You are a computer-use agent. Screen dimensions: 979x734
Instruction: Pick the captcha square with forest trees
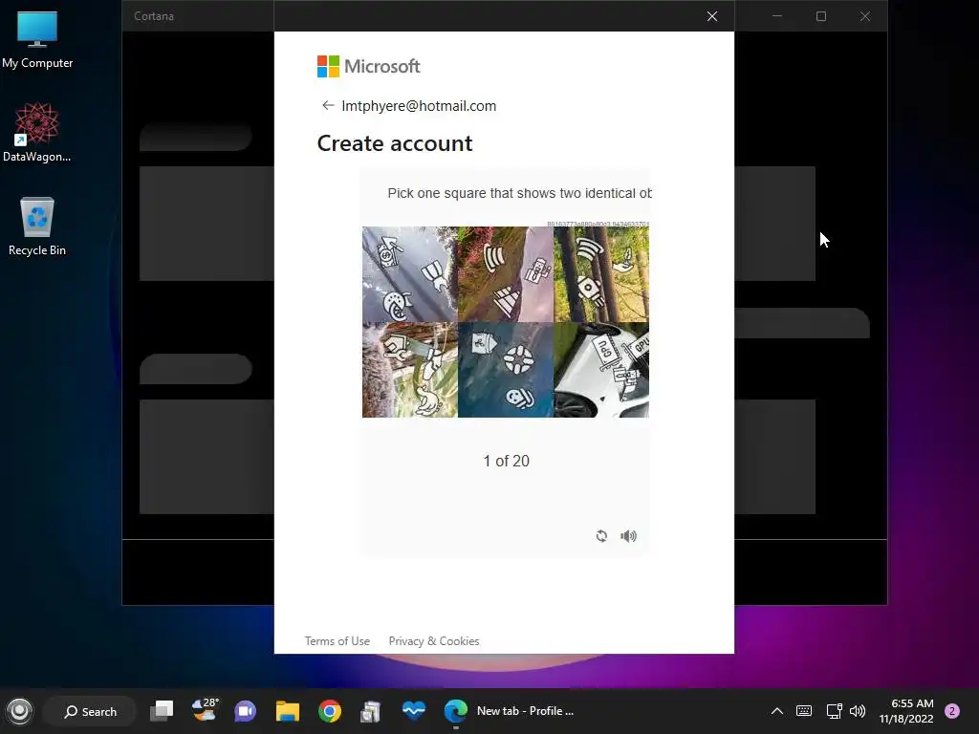pyautogui.click(x=601, y=274)
